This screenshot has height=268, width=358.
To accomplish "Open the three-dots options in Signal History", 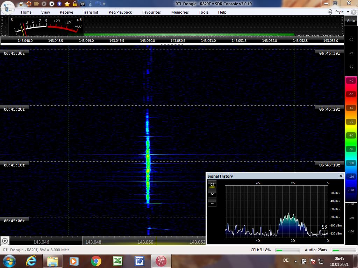I will (x=212, y=203).
